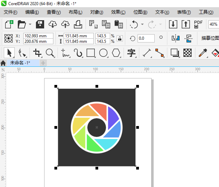Toggle the mirror horizontally button

pyautogui.click(x=176, y=38)
